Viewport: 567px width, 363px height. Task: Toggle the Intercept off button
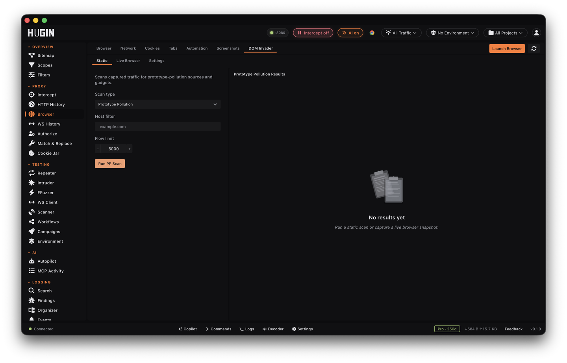click(x=313, y=33)
